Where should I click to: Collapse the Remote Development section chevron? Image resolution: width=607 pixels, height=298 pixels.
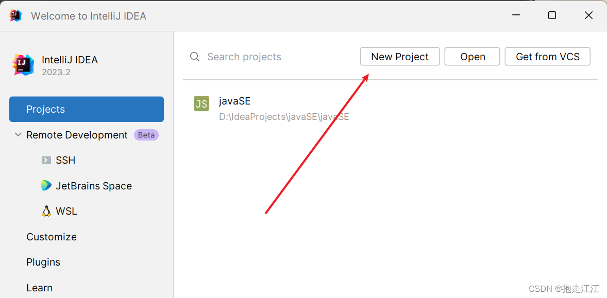pyautogui.click(x=18, y=135)
